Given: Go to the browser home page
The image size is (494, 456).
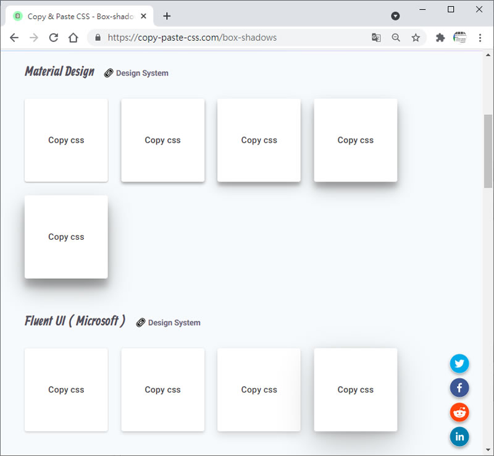Looking at the screenshot, I should [x=73, y=38].
